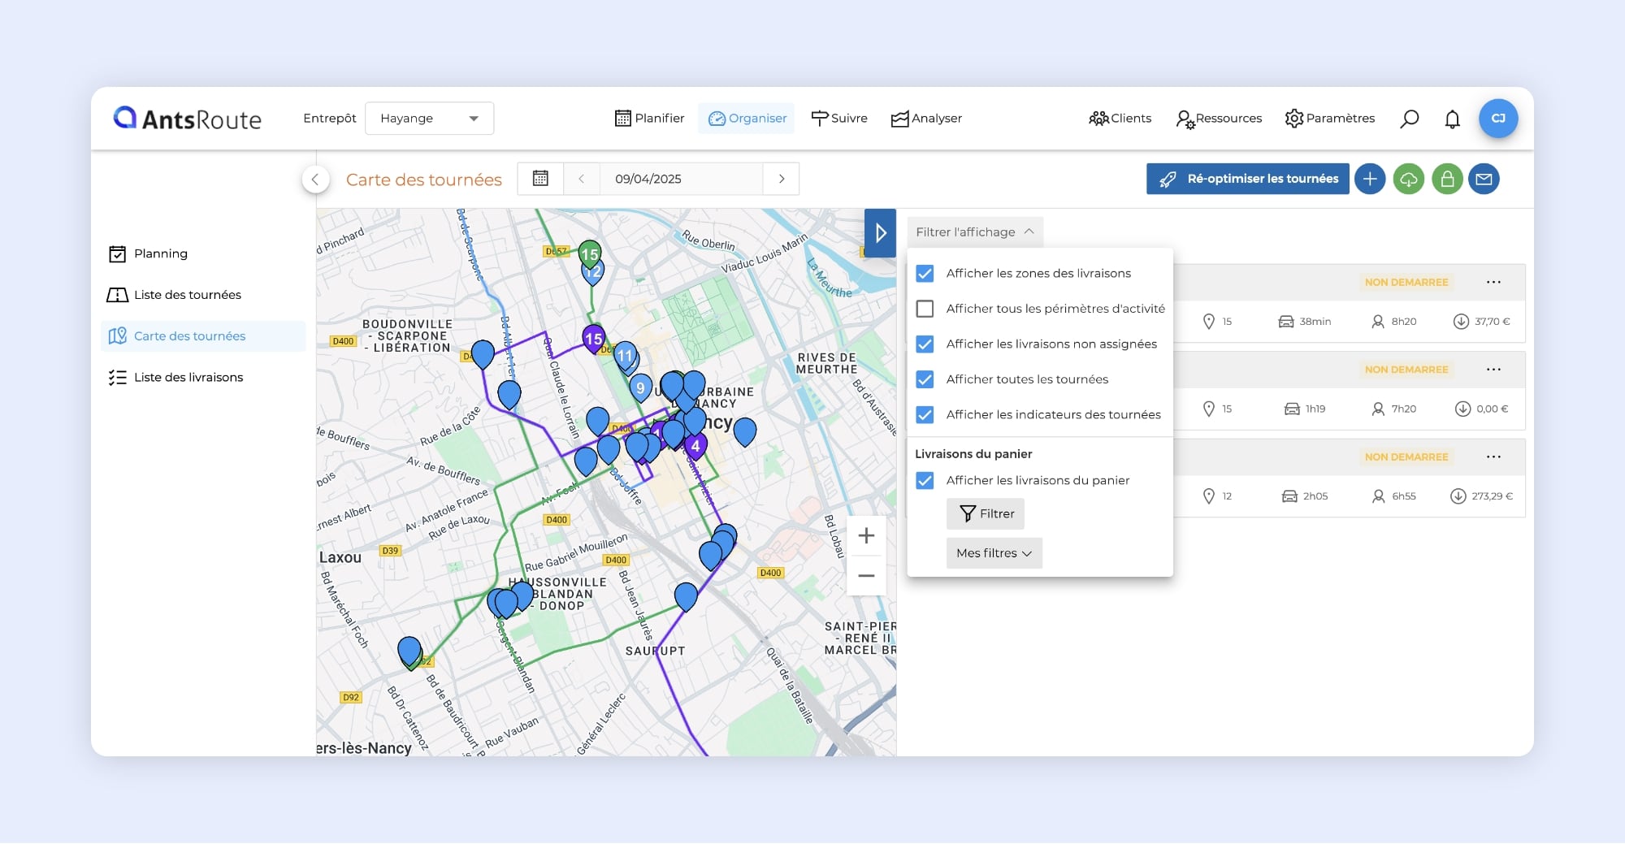Click the Filtrer button
The height and width of the screenshot is (844, 1625).
pos(986,514)
